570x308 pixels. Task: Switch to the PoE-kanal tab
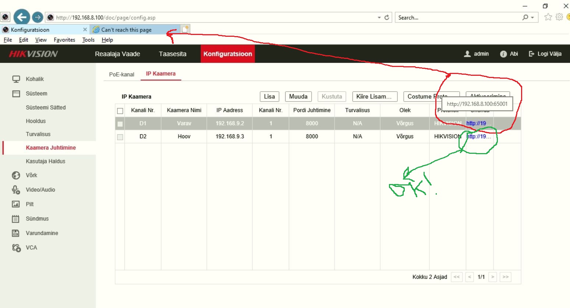click(x=121, y=74)
